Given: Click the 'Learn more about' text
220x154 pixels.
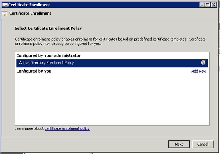Looking at the screenshot, I should click(29, 128).
